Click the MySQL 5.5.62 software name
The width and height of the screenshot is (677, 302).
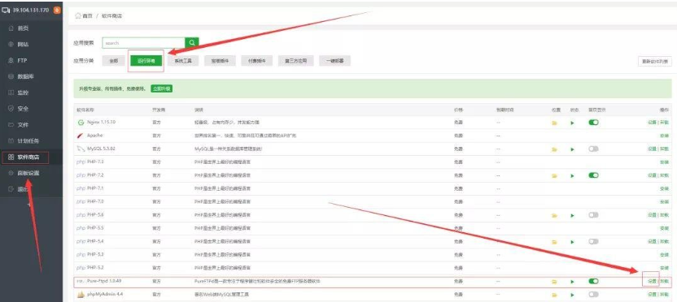point(101,149)
